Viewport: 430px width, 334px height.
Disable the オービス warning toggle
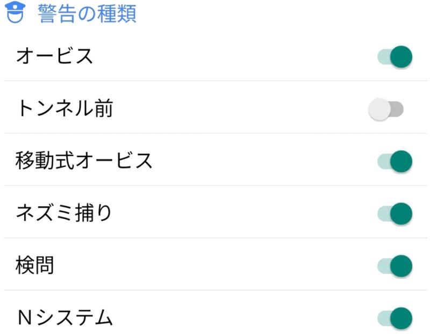(x=395, y=56)
